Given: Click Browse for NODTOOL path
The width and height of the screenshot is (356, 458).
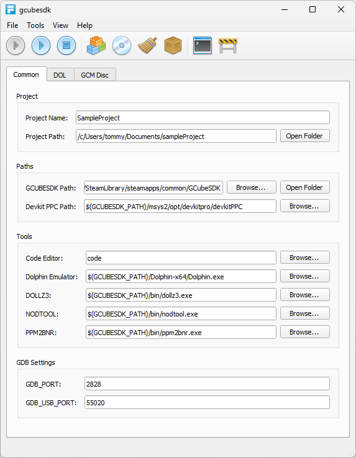Looking at the screenshot, I should (305, 313).
